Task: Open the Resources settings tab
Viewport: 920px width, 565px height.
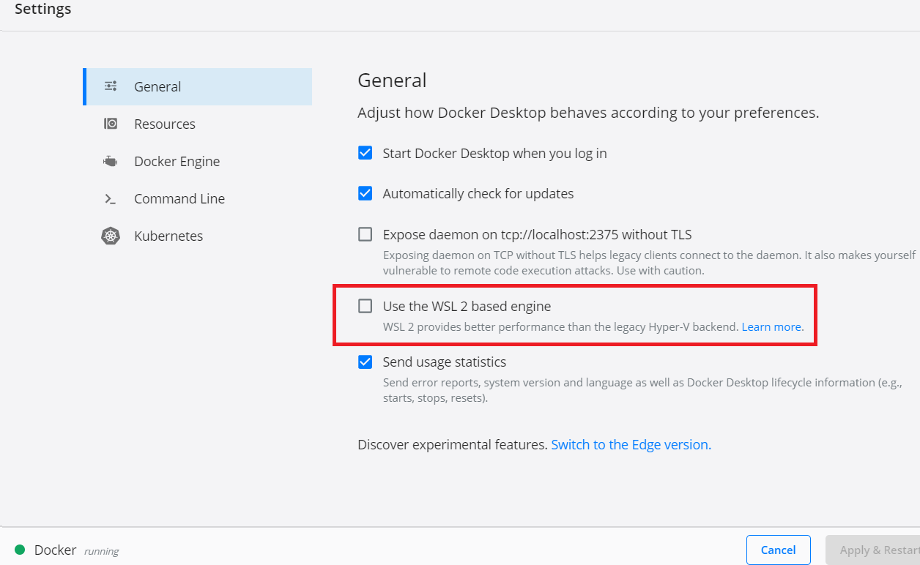Action: click(198, 124)
